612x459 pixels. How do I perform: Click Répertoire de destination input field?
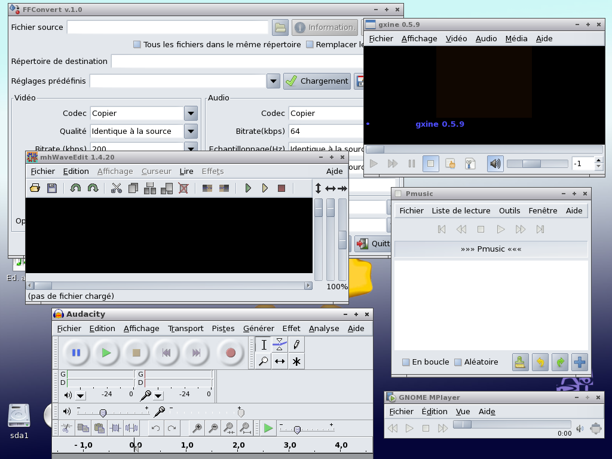point(238,62)
